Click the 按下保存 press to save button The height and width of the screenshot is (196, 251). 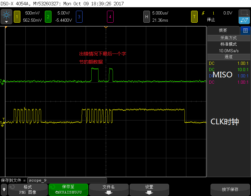tap(230, 190)
